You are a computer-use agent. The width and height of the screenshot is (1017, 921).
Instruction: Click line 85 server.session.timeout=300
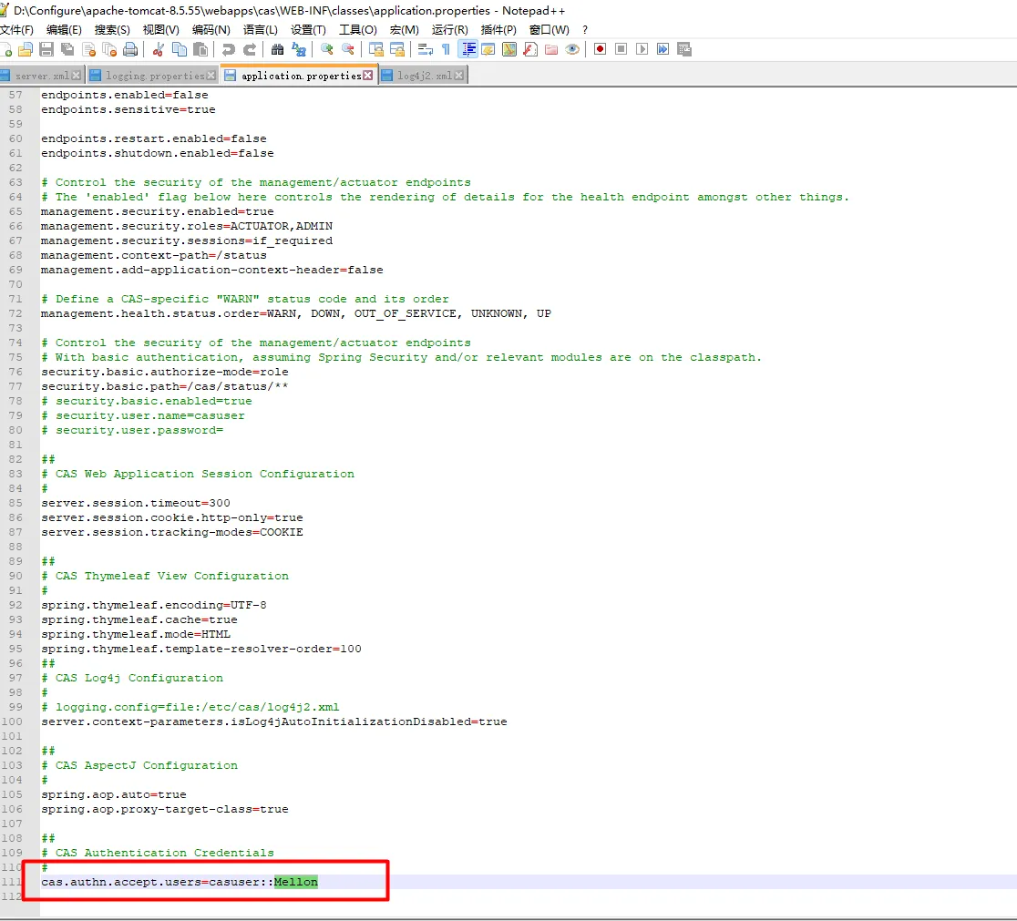tap(136, 503)
